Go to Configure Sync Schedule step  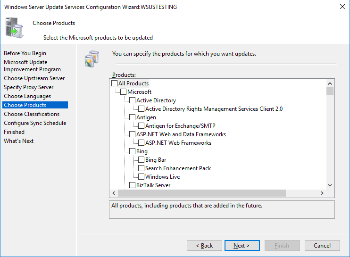click(x=35, y=123)
